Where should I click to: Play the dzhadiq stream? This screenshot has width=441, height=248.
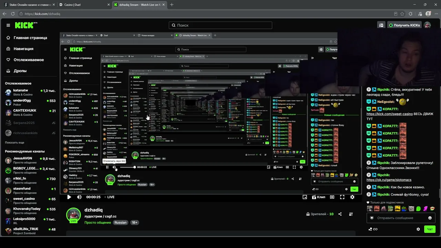(69, 197)
